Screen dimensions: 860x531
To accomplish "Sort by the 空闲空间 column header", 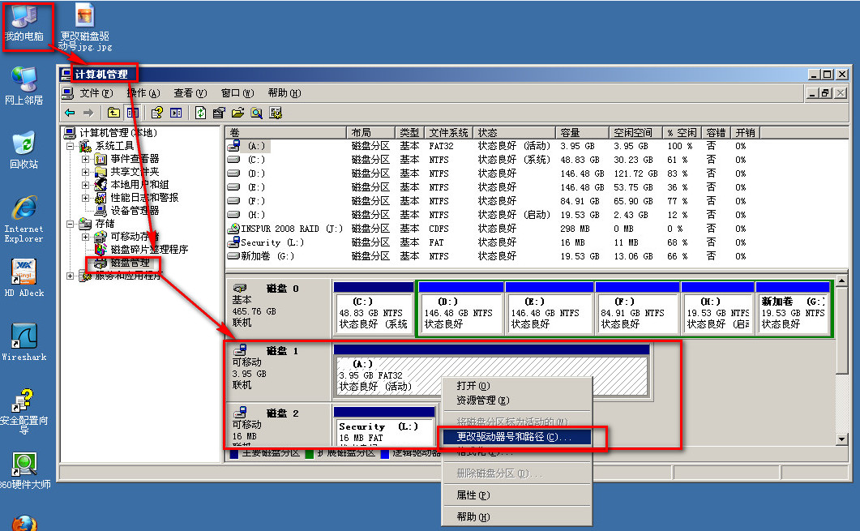I will [635, 133].
